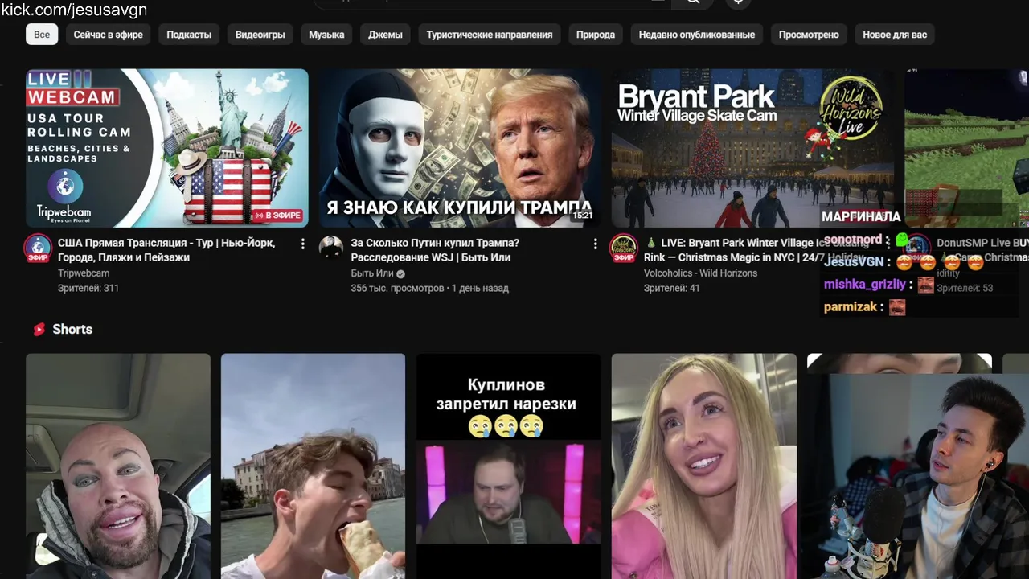The height and width of the screenshot is (579, 1029).
Task: Click the Shorts section heading
Action: point(72,329)
